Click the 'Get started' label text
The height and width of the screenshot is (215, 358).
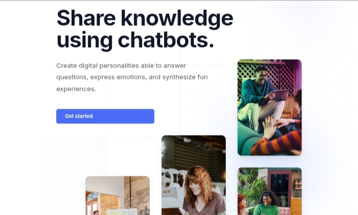pos(79,116)
